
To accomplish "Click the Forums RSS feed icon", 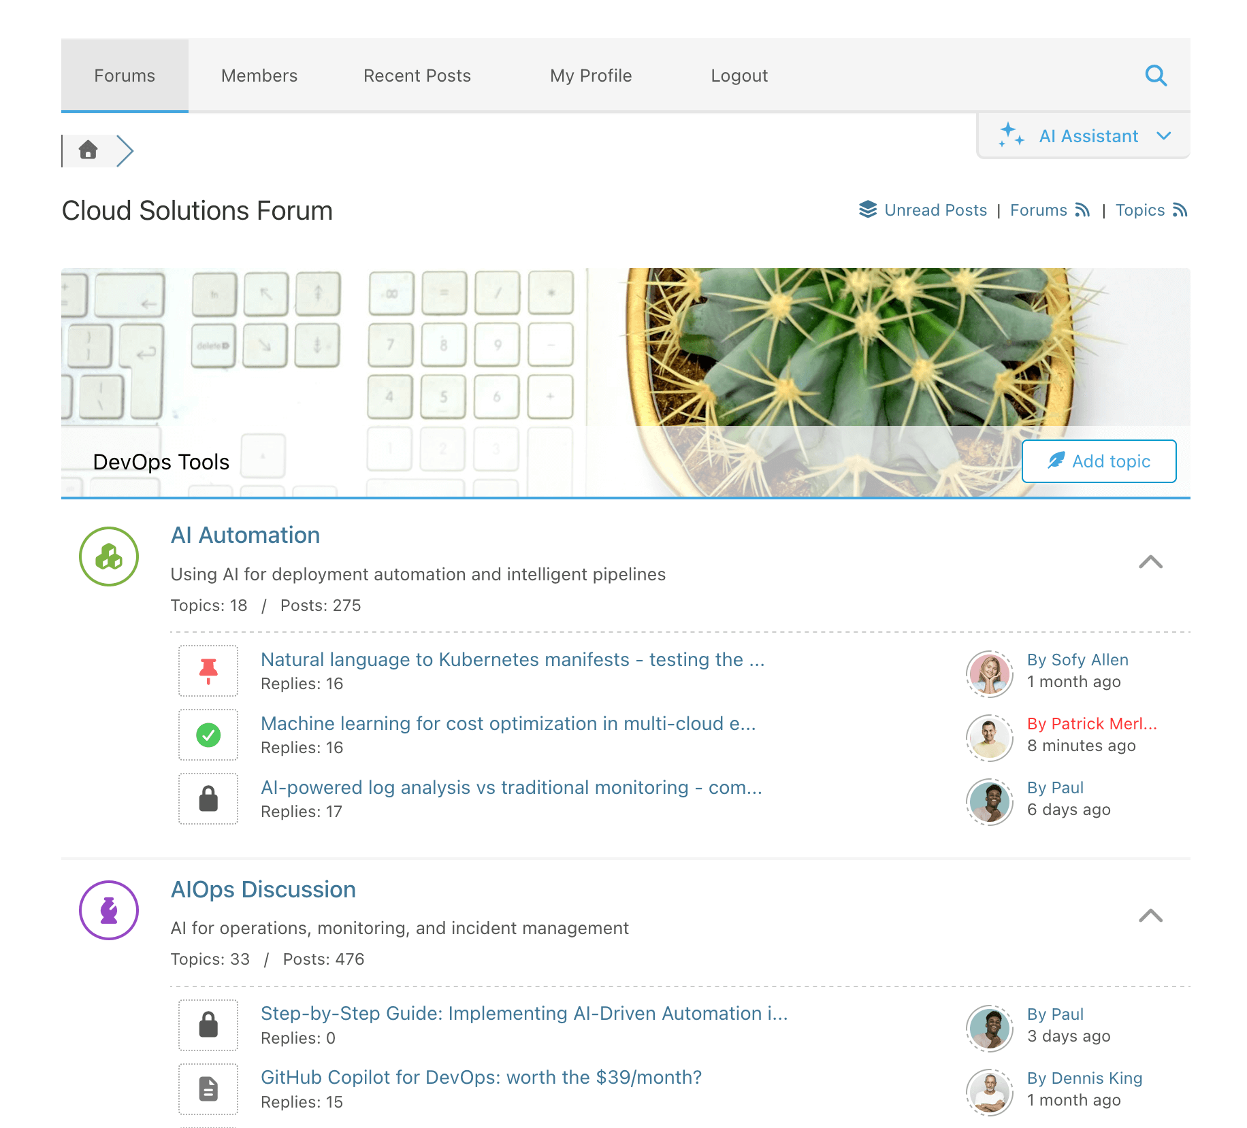I will [x=1084, y=210].
